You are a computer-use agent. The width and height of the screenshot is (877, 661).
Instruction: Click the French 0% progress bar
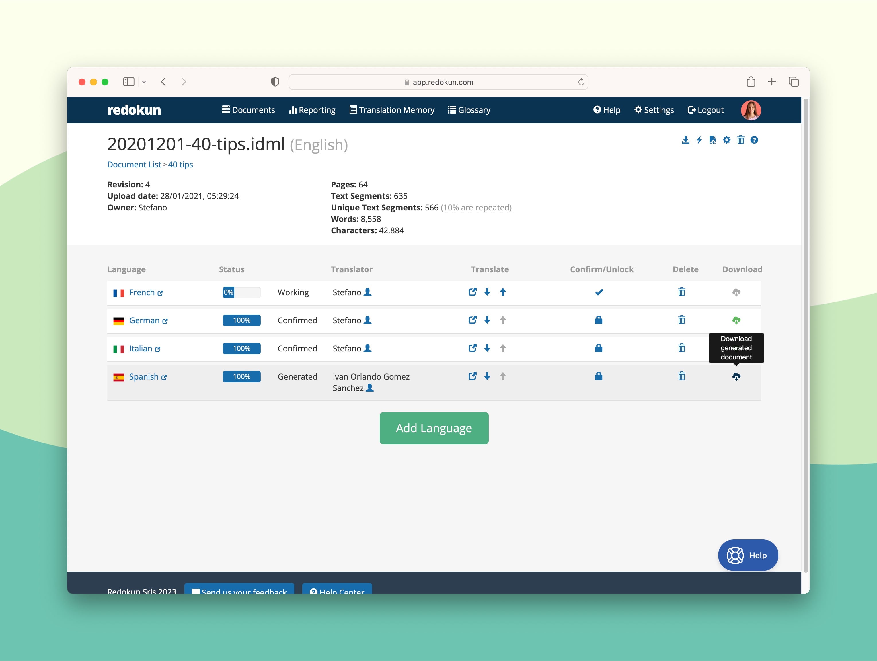click(241, 292)
